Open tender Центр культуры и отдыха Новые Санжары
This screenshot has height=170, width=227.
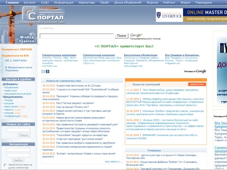pos(162,156)
